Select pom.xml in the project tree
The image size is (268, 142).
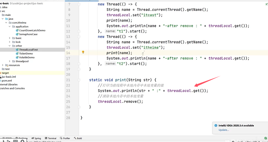(x=7, y=81)
